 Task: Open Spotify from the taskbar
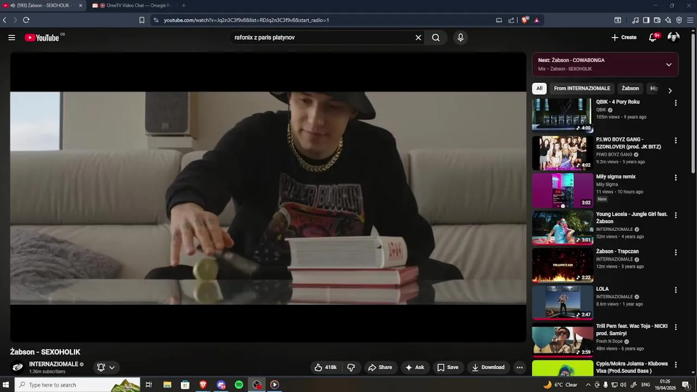239,385
